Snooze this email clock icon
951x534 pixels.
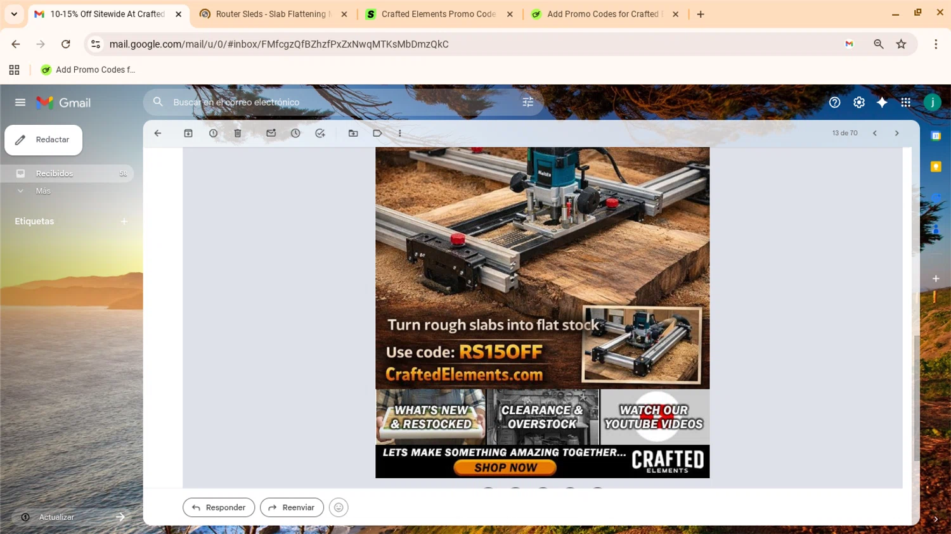pyautogui.click(x=295, y=134)
